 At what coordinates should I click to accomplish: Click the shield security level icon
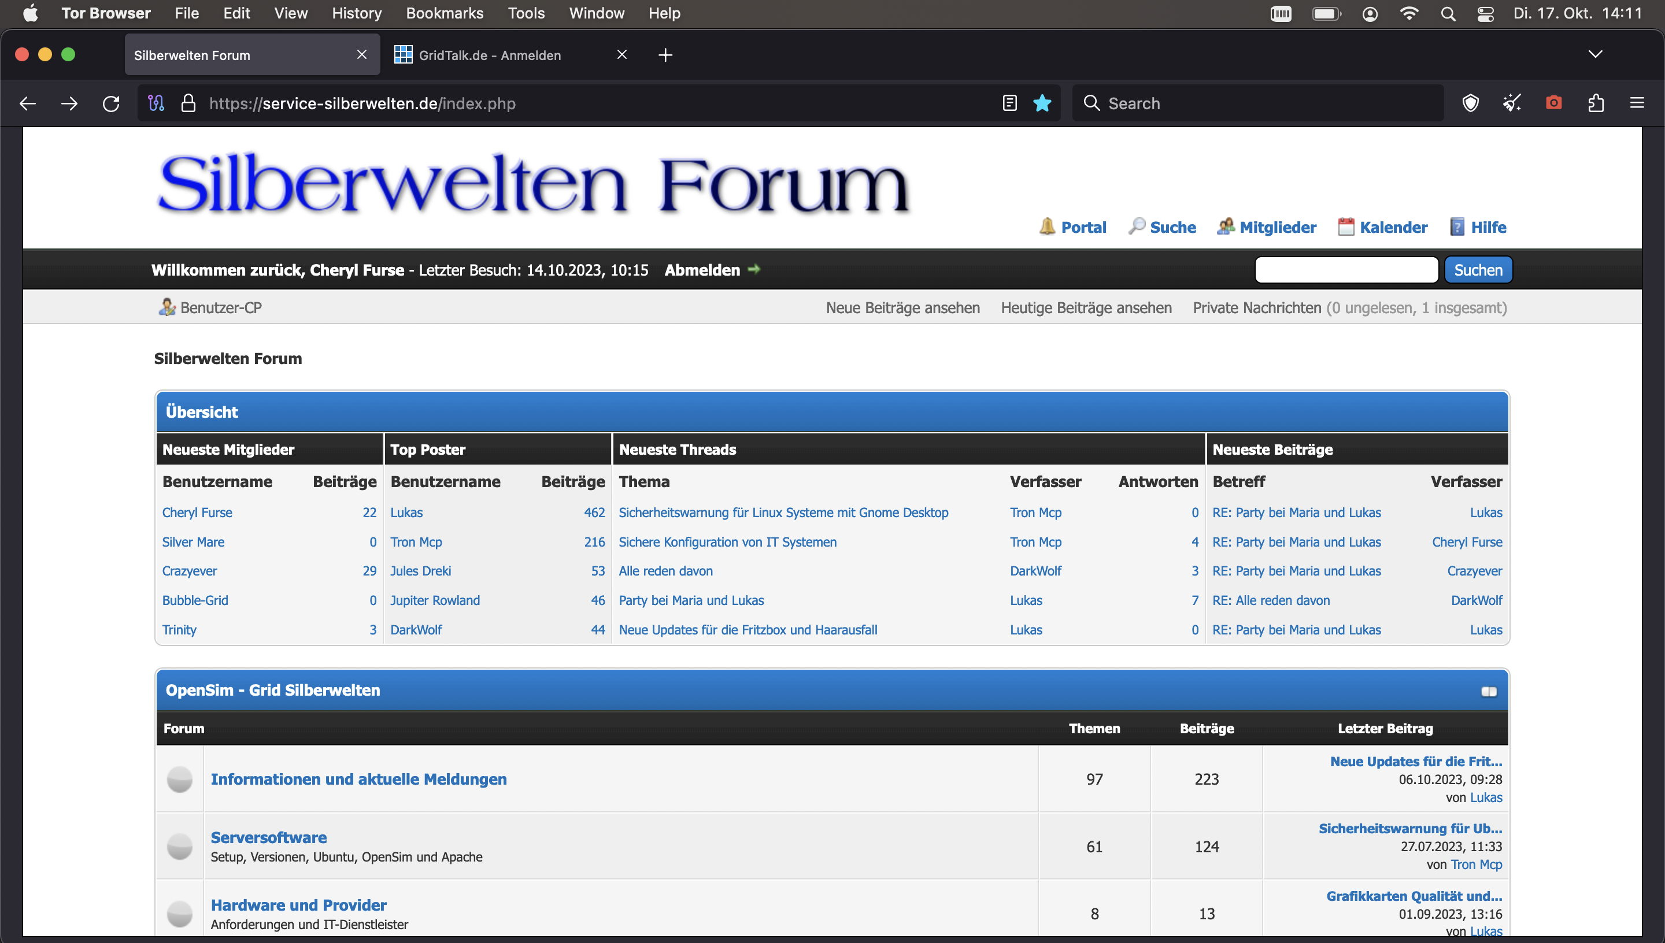(1470, 103)
